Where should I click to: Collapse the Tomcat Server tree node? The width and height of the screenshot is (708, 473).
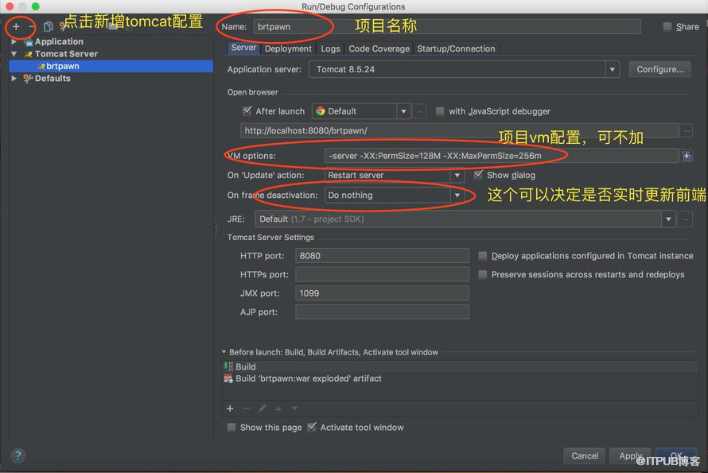coord(14,54)
